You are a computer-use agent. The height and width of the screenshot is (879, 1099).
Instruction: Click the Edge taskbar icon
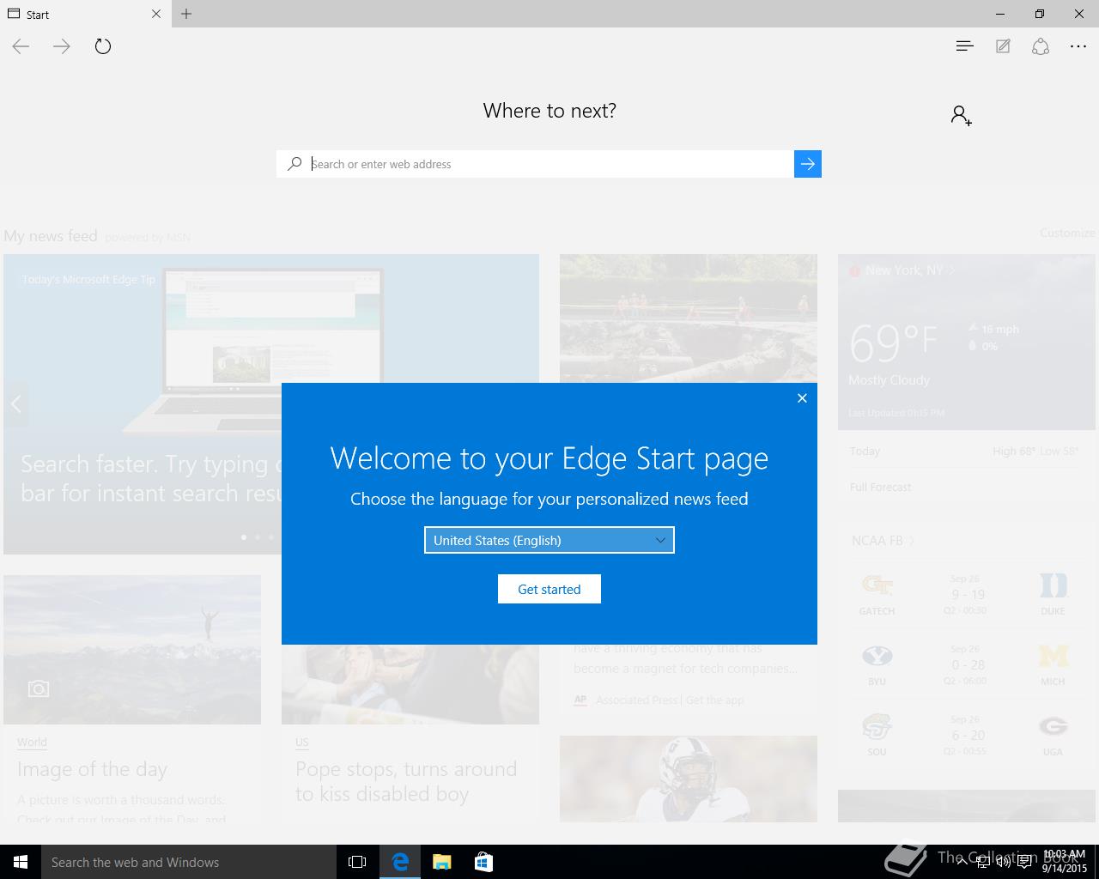pyautogui.click(x=400, y=862)
